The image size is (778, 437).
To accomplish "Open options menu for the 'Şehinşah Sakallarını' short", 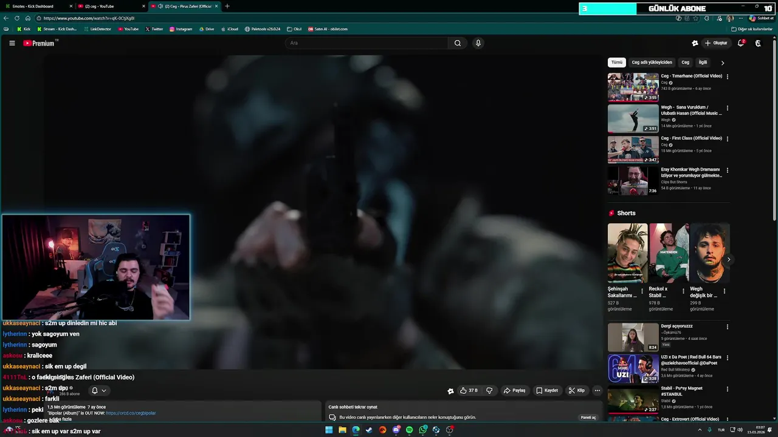I will tap(642, 291).
